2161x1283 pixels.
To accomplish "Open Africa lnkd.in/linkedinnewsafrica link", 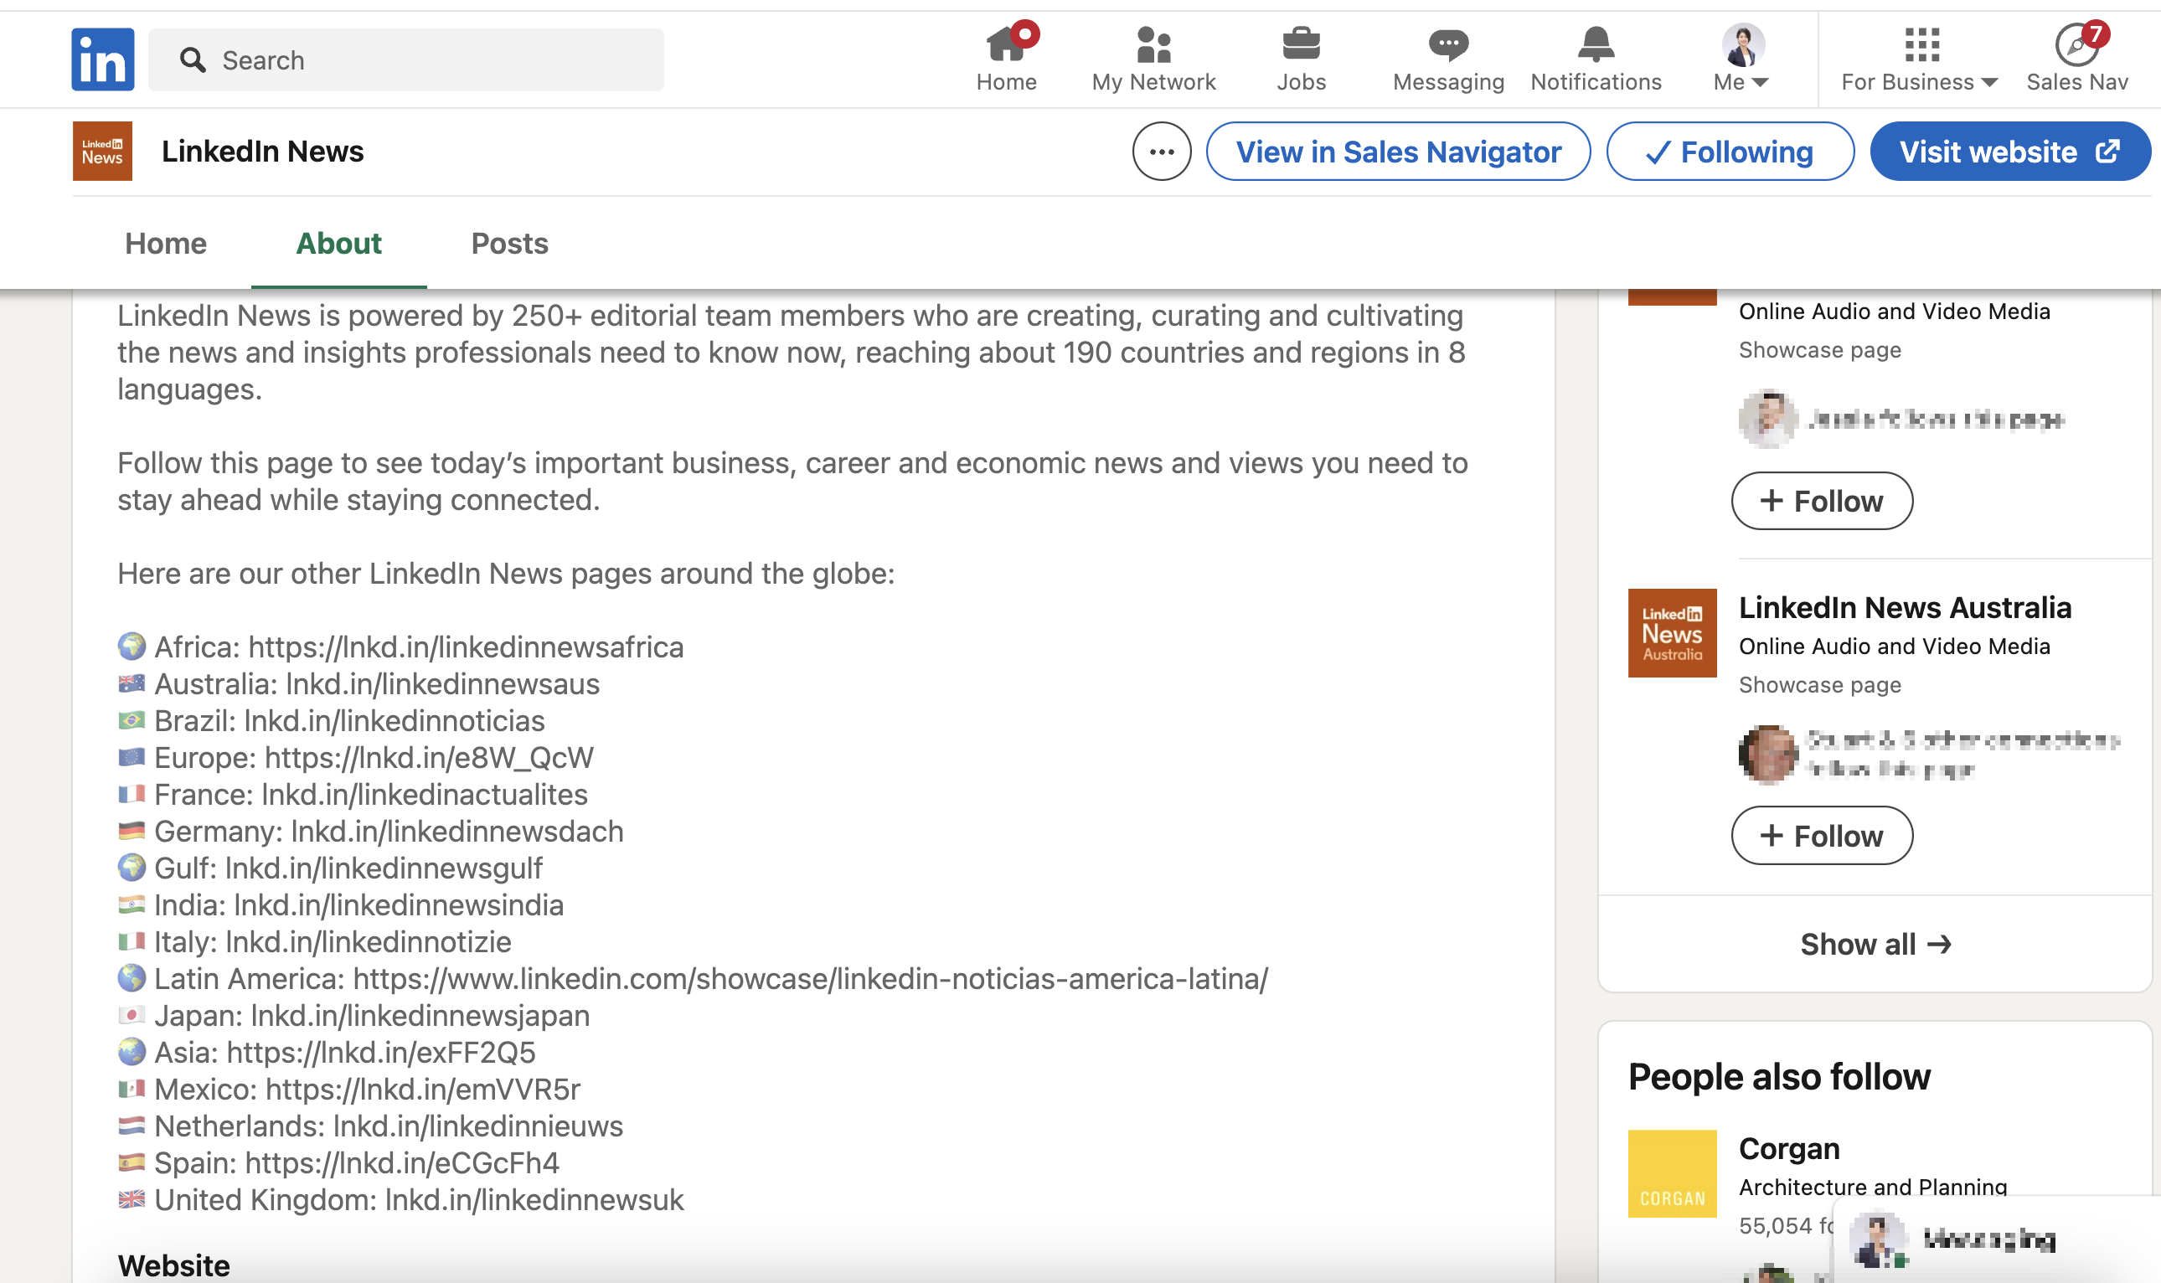I will click(x=466, y=647).
